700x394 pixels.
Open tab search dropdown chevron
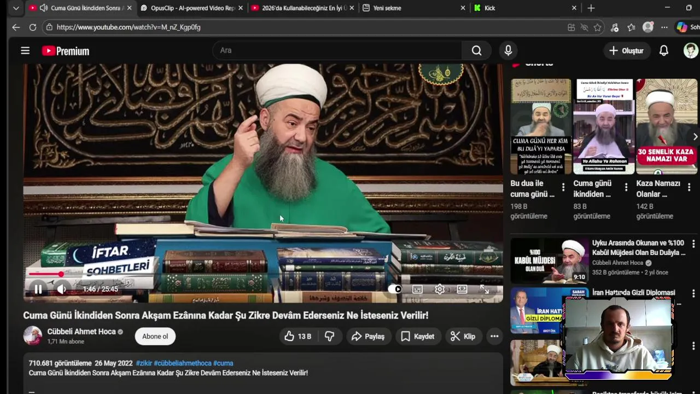tap(16, 8)
